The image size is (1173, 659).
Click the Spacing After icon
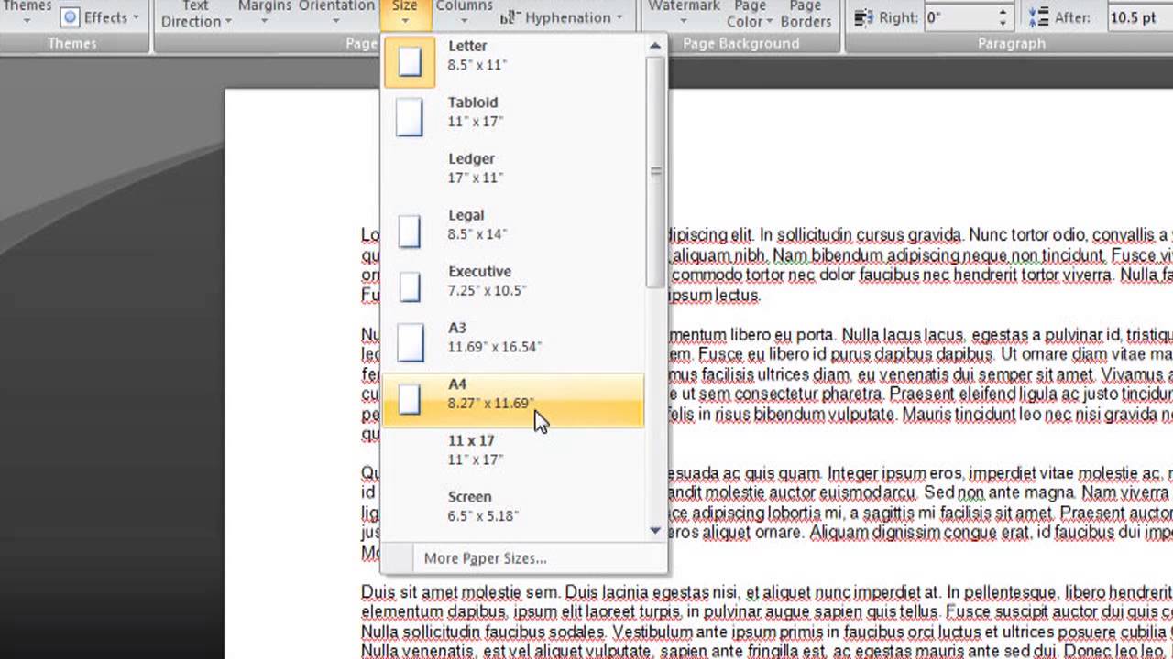1038,17
